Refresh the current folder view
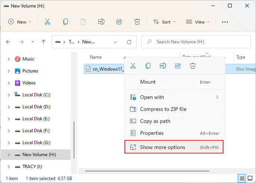This screenshot has height=183, width=256. pyautogui.click(x=129, y=42)
